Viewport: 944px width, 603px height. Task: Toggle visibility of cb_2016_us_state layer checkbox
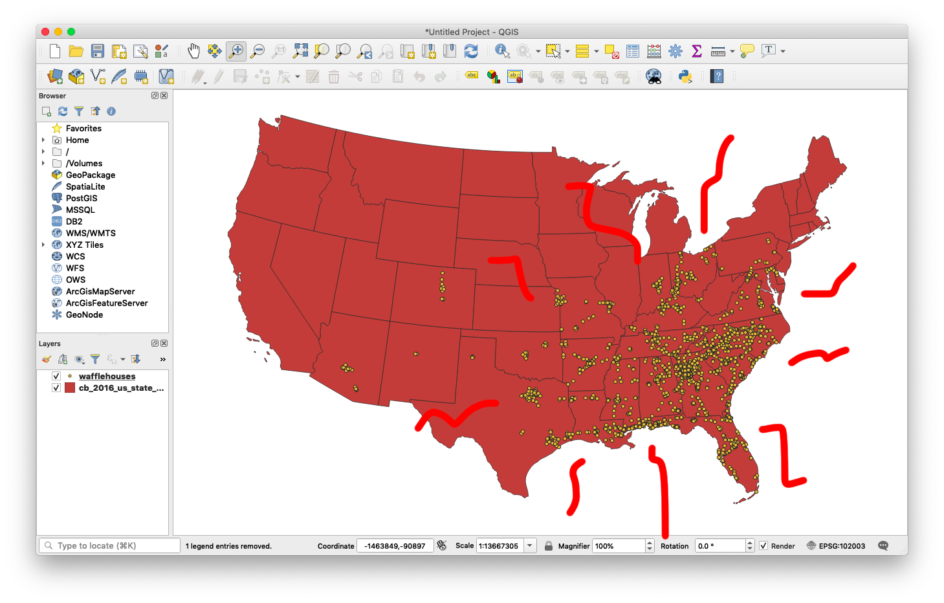click(x=56, y=388)
